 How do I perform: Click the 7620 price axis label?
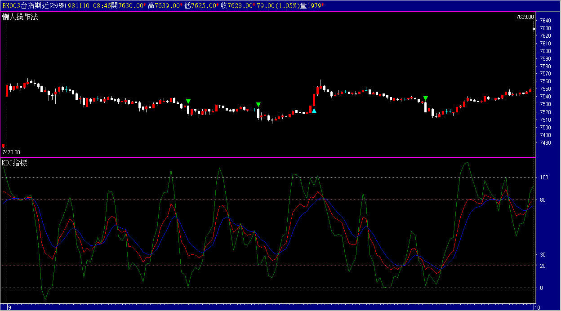[x=545, y=36]
